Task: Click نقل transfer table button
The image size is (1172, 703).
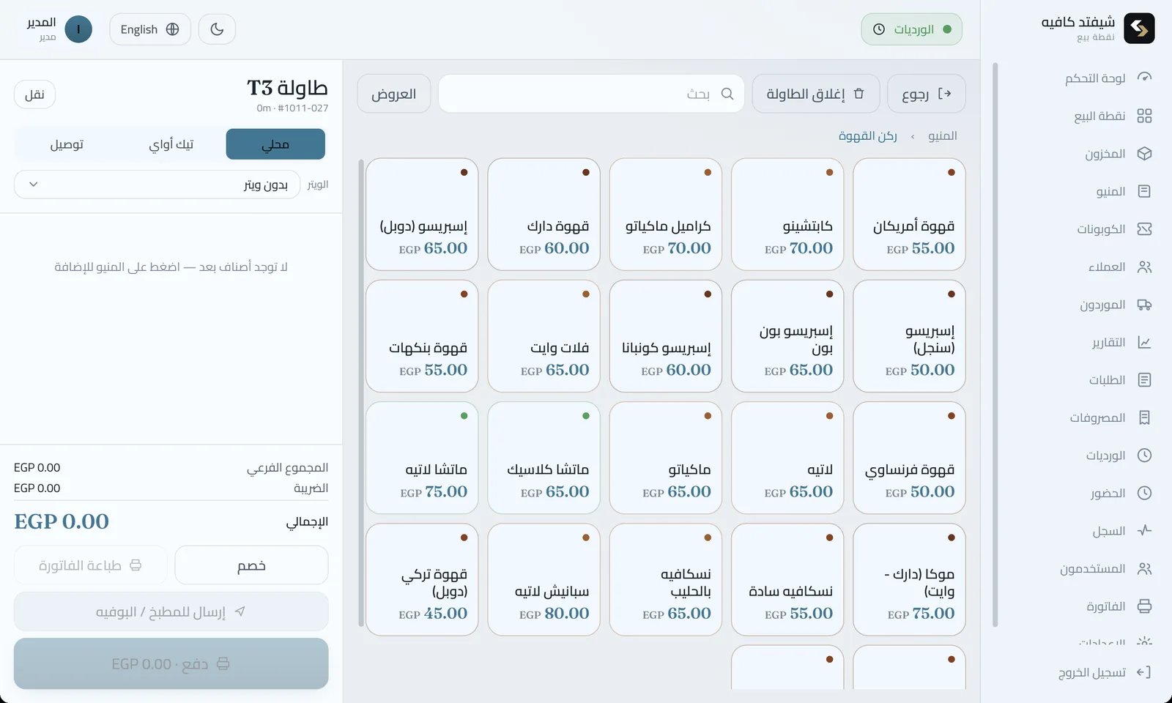Action: point(34,94)
